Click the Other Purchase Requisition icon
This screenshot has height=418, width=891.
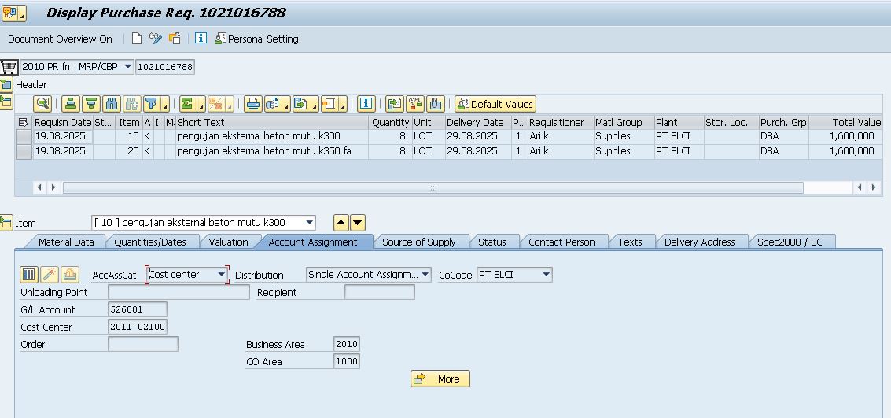[175, 39]
